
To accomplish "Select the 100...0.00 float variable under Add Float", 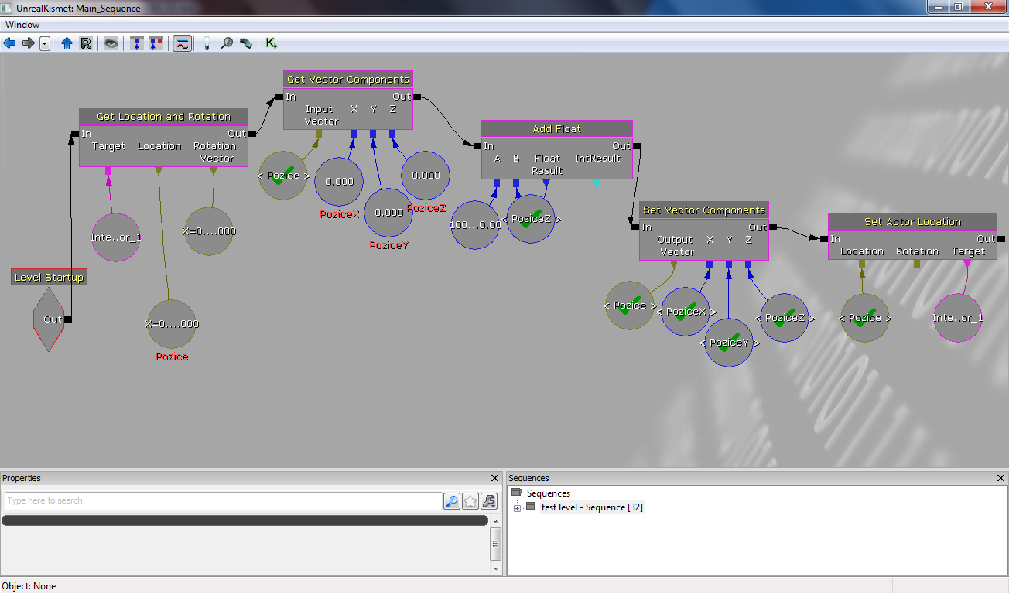I will pyautogui.click(x=475, y=225).
